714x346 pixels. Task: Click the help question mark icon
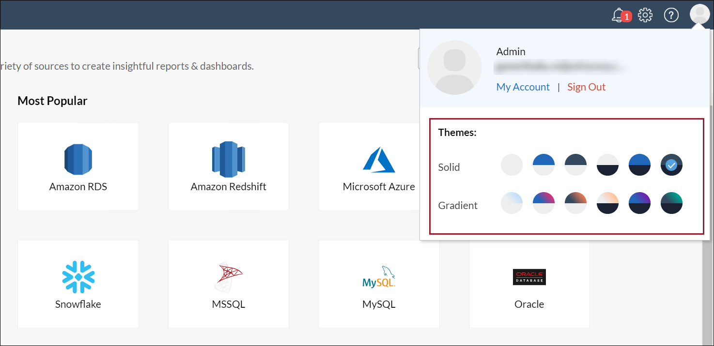click(671, 15)
